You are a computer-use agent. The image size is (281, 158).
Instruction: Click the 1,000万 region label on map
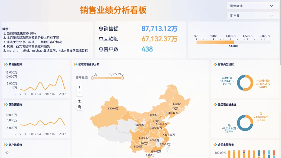click(x=153, y=115)
